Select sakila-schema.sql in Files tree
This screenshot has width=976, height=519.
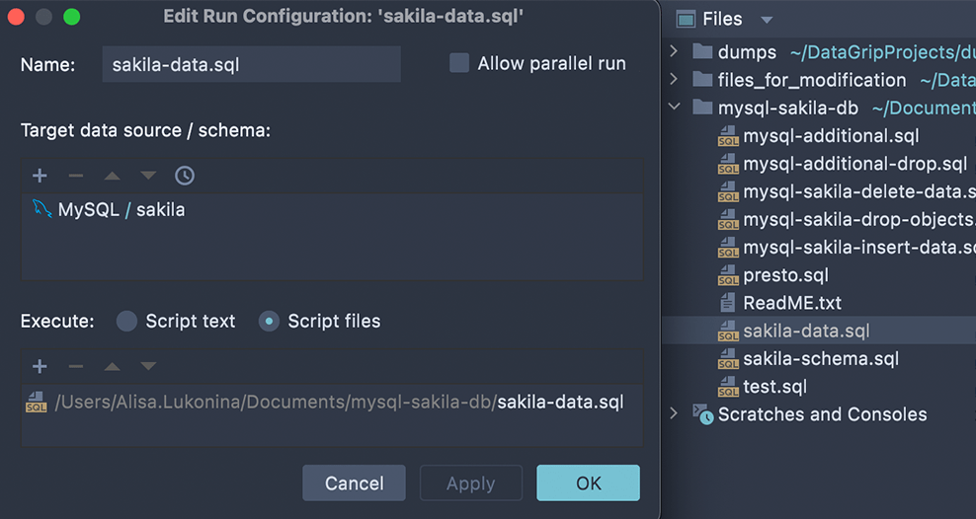(x=821, y=358)
